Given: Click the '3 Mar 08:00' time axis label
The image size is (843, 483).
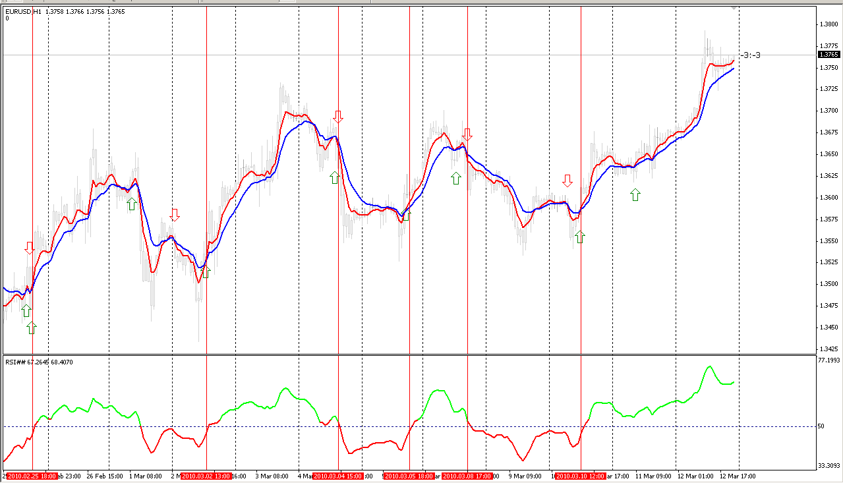Looking at the screenshot, I should [x=272, y=476].
